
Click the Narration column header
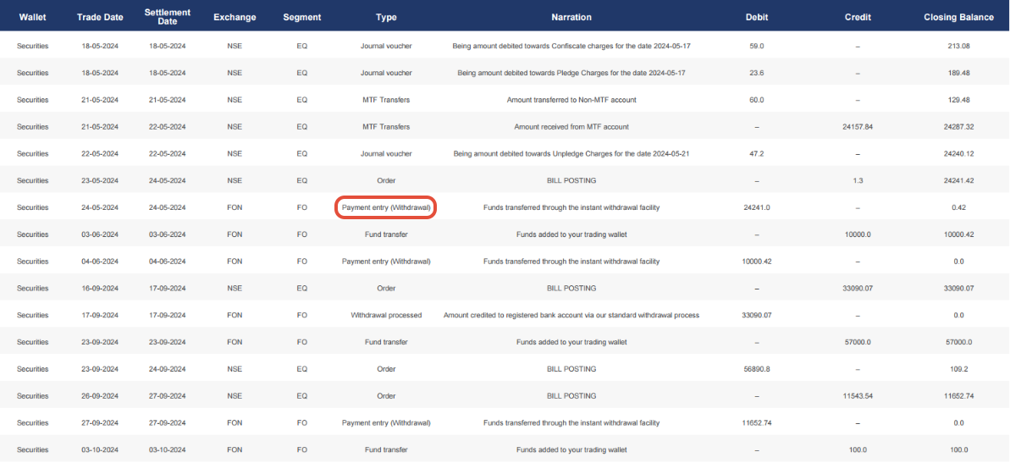[x=571, y=17]
